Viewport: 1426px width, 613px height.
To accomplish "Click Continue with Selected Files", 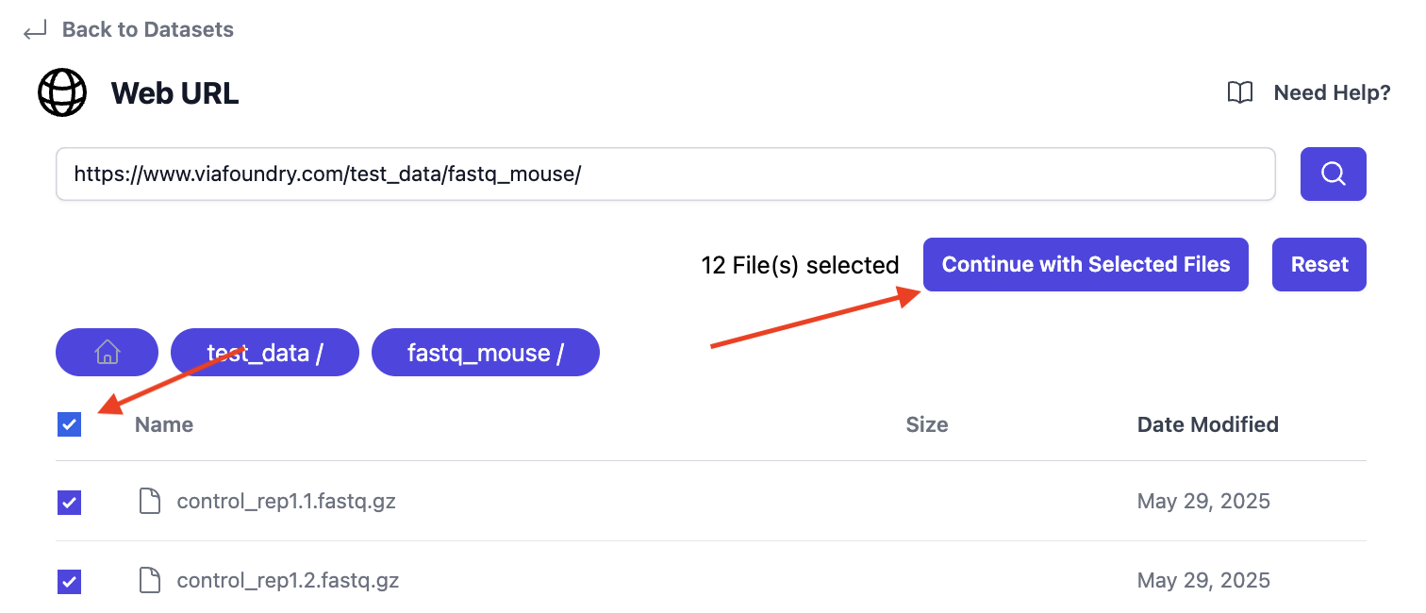I will 1085,264.
